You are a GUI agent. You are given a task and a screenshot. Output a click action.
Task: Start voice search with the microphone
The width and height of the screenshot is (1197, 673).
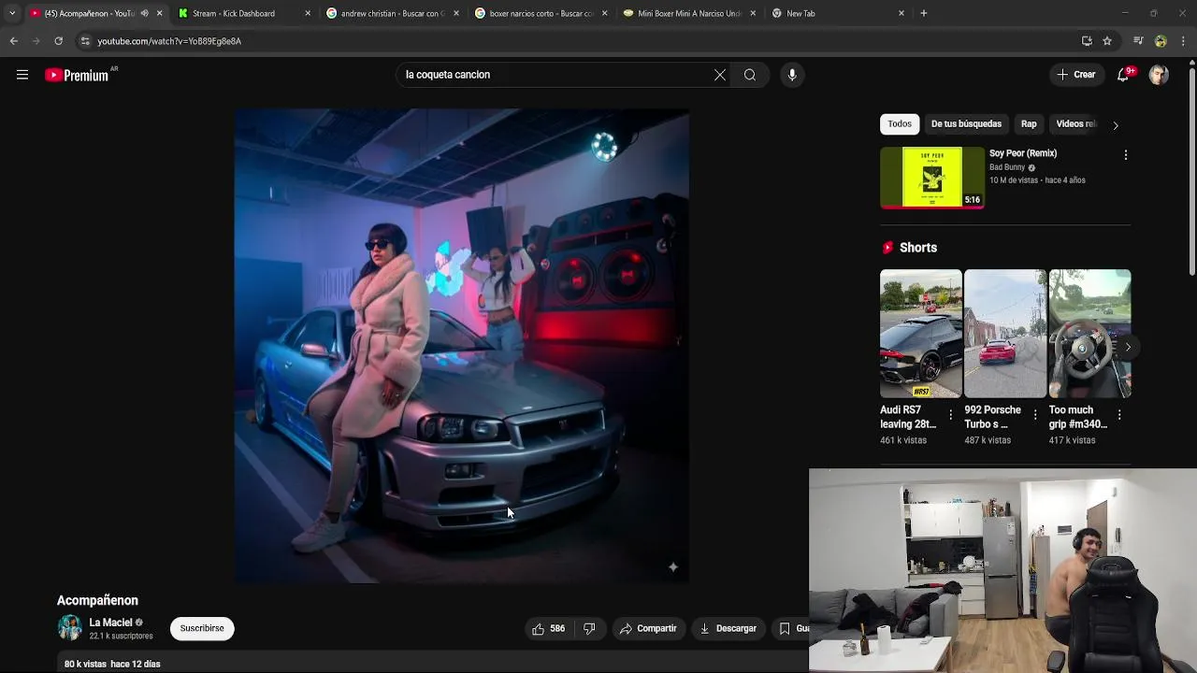792,75
